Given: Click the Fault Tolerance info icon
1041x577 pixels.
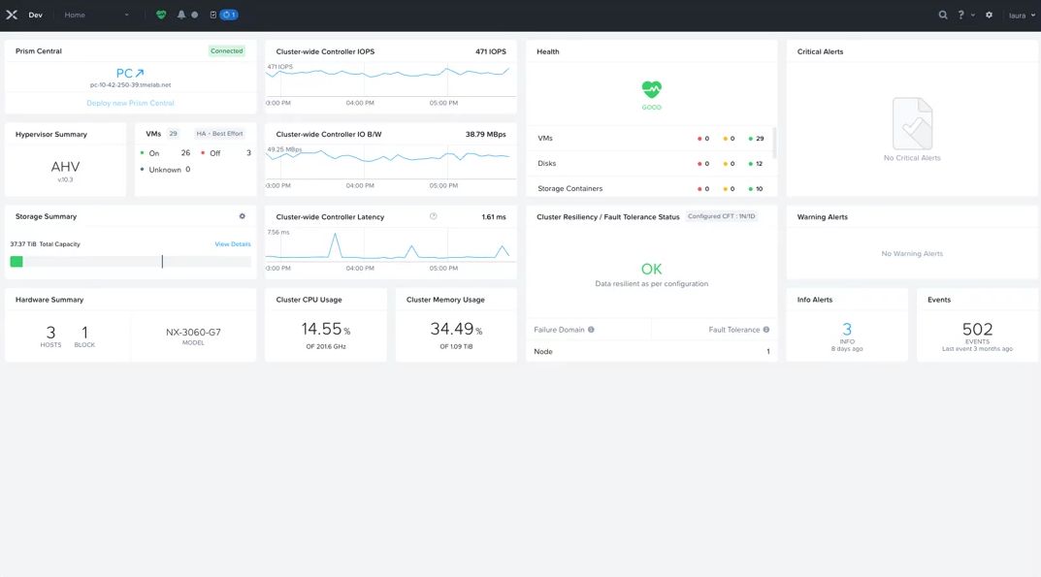Looking at the screenshot, I should pos(766,330).
